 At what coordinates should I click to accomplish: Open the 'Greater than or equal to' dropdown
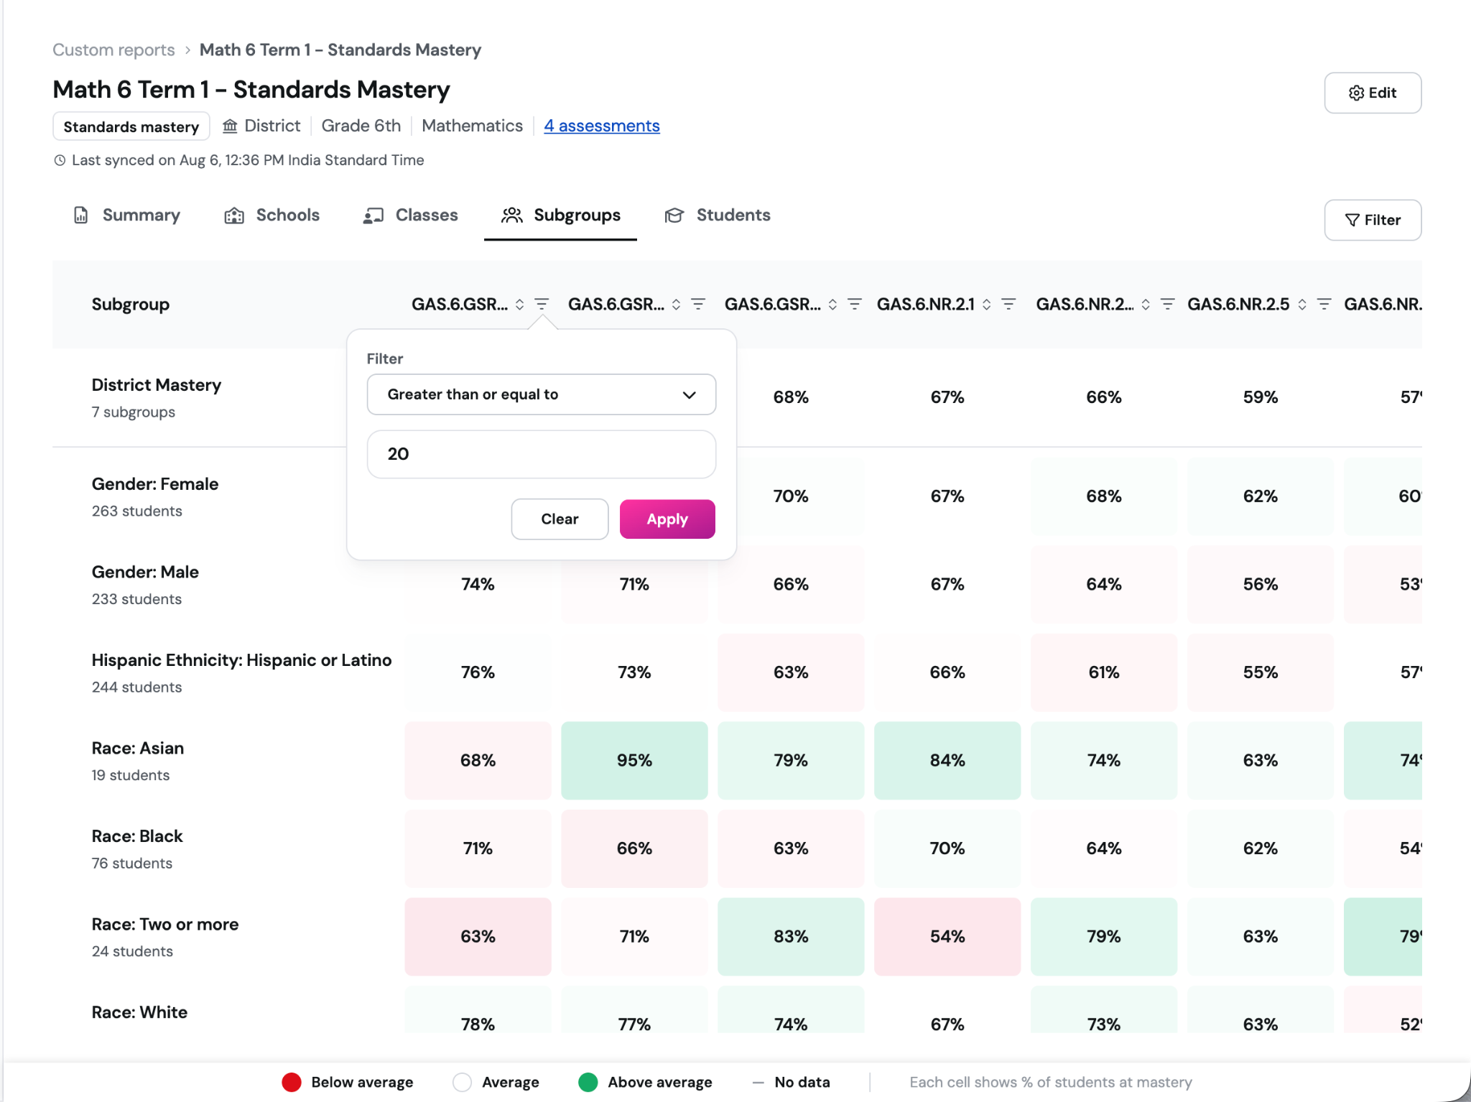point(542,394)
